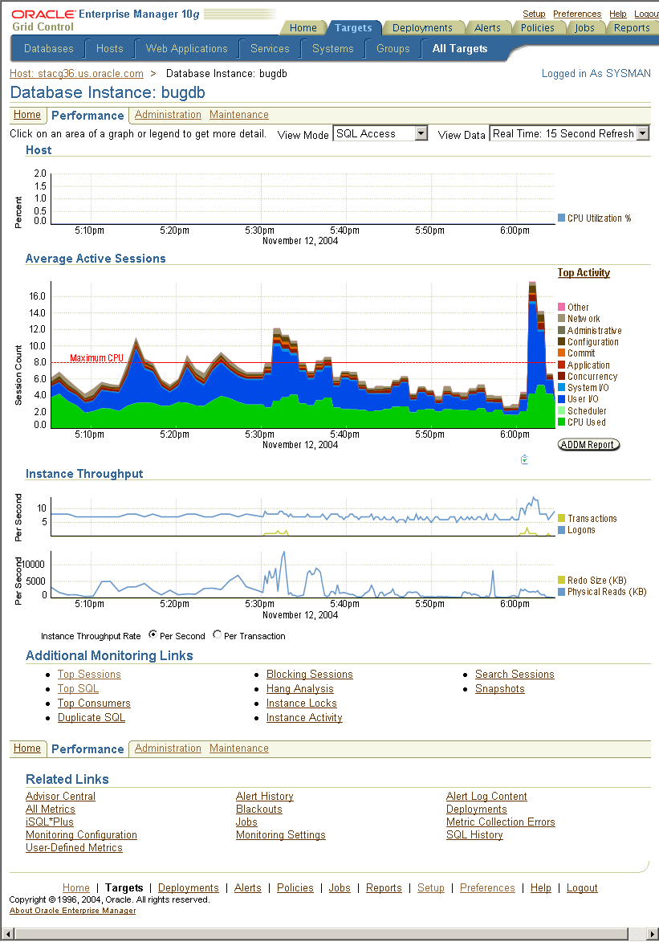This screenshot has height=942, width=659.
Task: Click the Administrative legend color swatch
Action: (562, 330)
